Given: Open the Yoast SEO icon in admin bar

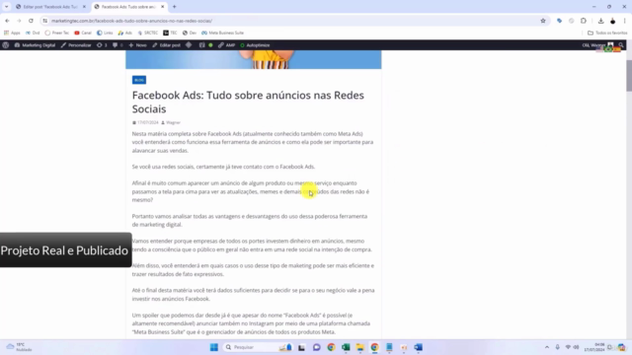Looking at the screenshot, I should tap(201, 45).
